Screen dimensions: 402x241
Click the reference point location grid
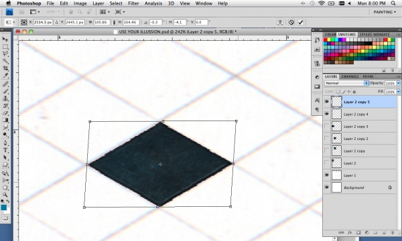[24, 22]
